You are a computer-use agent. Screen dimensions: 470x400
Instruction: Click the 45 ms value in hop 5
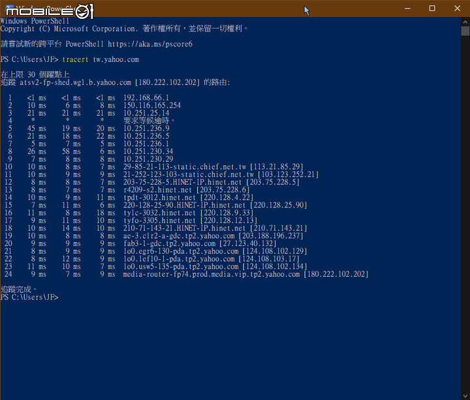[x=37, y=129]
